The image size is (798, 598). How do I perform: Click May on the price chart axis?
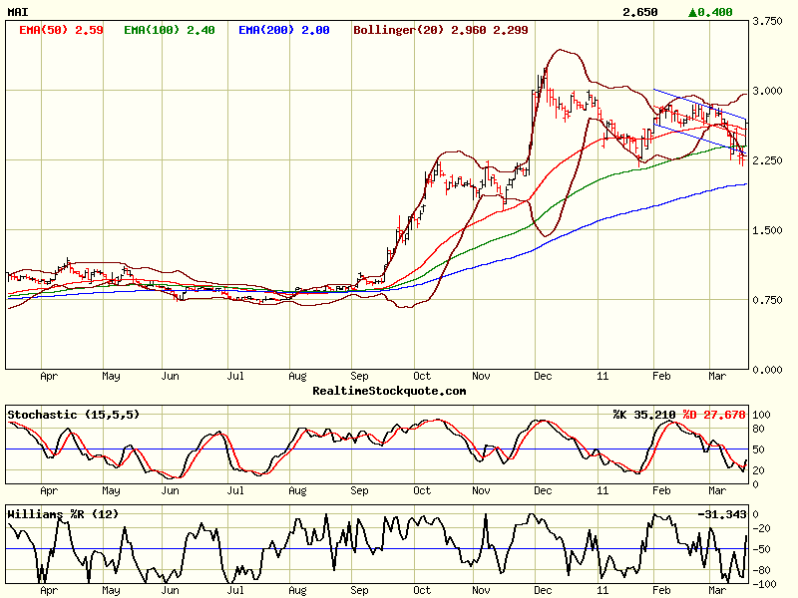[111, 377]
